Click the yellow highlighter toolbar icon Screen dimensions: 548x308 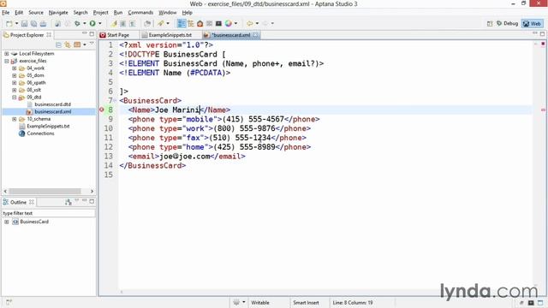(114, 23)
